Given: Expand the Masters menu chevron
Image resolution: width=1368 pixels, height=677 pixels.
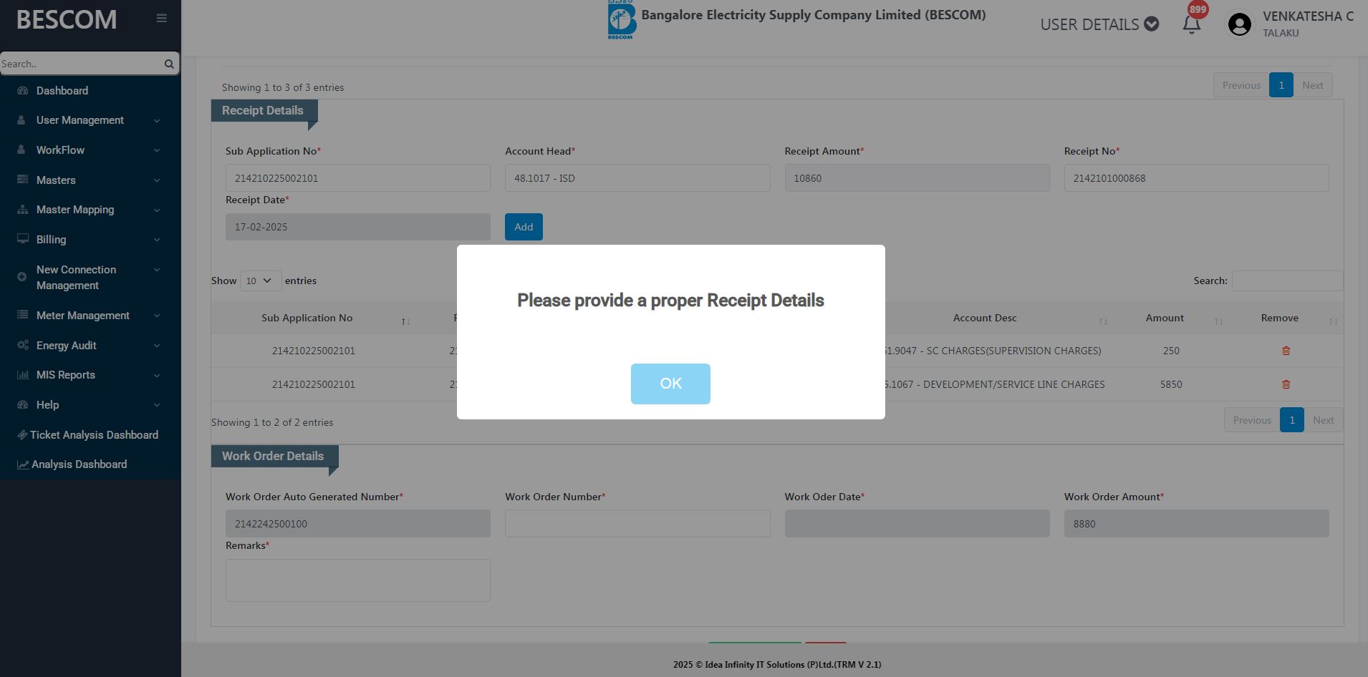Looking at the screenshot, I should coord(157,180).
